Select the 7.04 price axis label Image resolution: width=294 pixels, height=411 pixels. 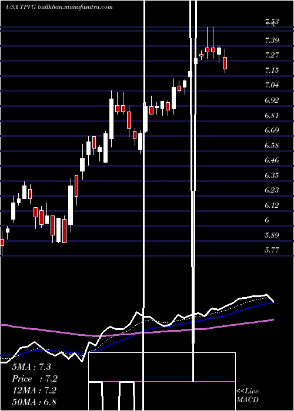tap(272, 85)
